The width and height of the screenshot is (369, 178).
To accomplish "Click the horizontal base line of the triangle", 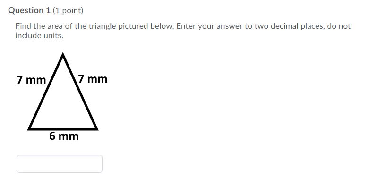I will tap(63, 128).
